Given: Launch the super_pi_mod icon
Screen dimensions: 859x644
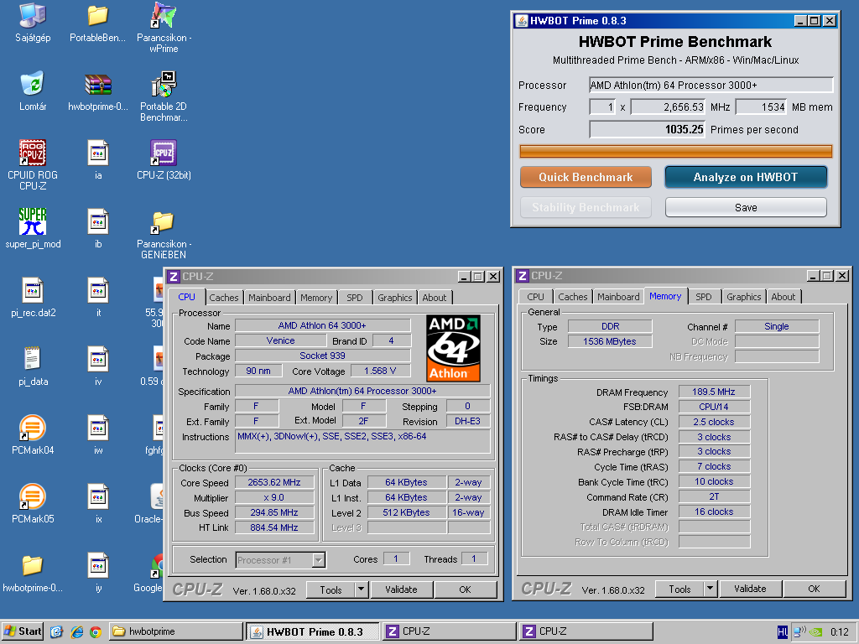Looking at the screenshot, I should coord(33,228).
